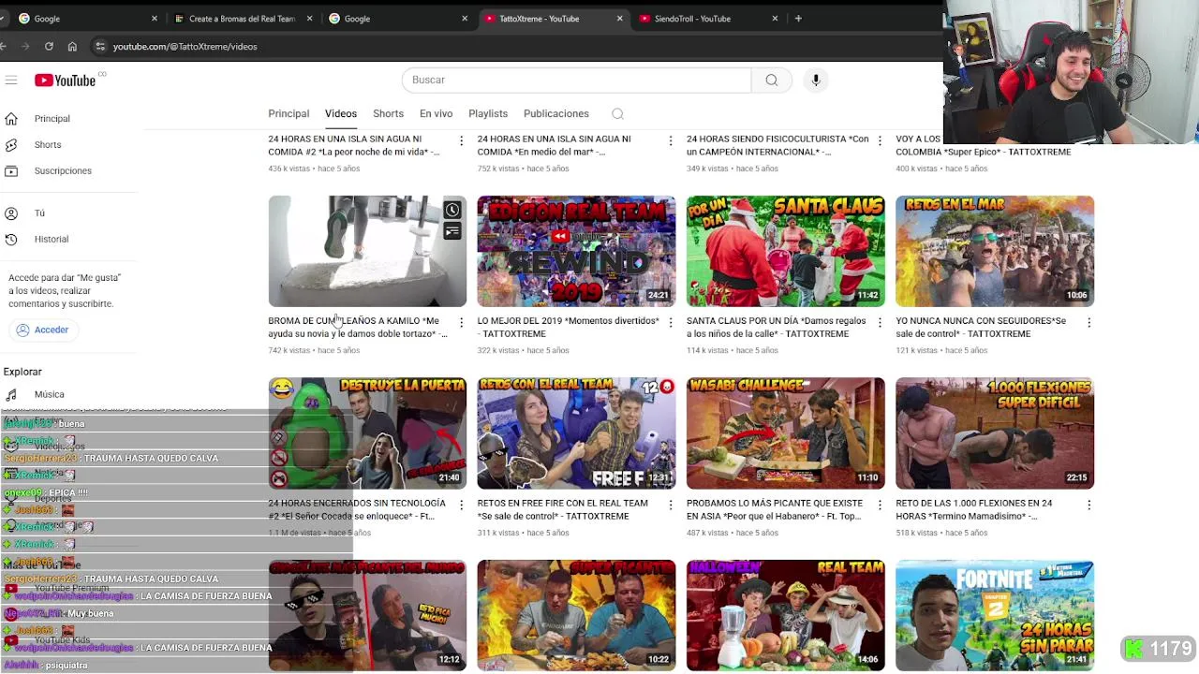
Task: Switch to the Shorts channel tab
Action: pos(388,113)
